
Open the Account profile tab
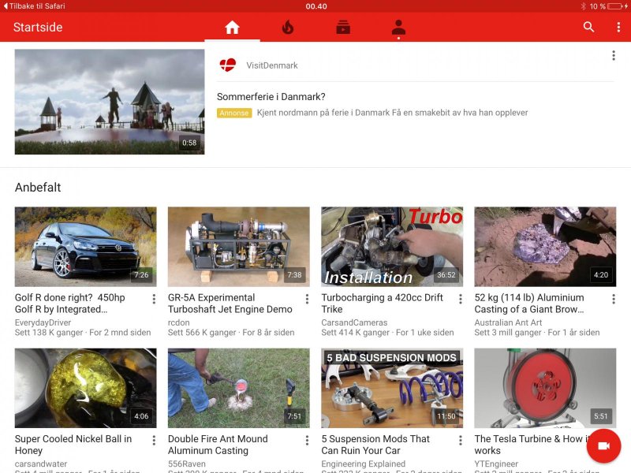398,28
